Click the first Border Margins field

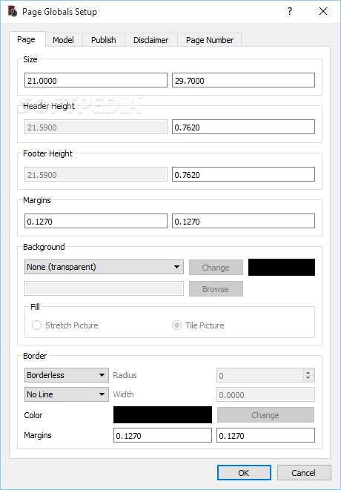[162, 435]
